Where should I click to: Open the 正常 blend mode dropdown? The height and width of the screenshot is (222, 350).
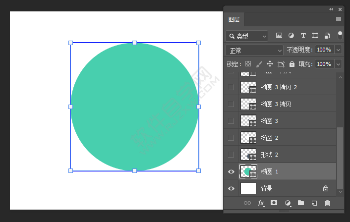[254, 50]
